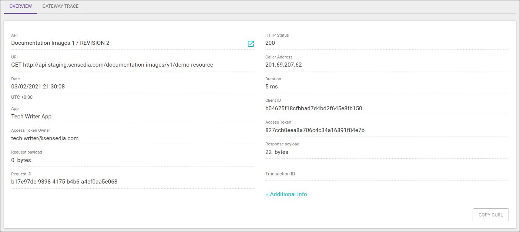Image resolution: width=520 pixels, height=232 pixels.
Task: Click the UTC +0:00 text
Action: [22, 97]
